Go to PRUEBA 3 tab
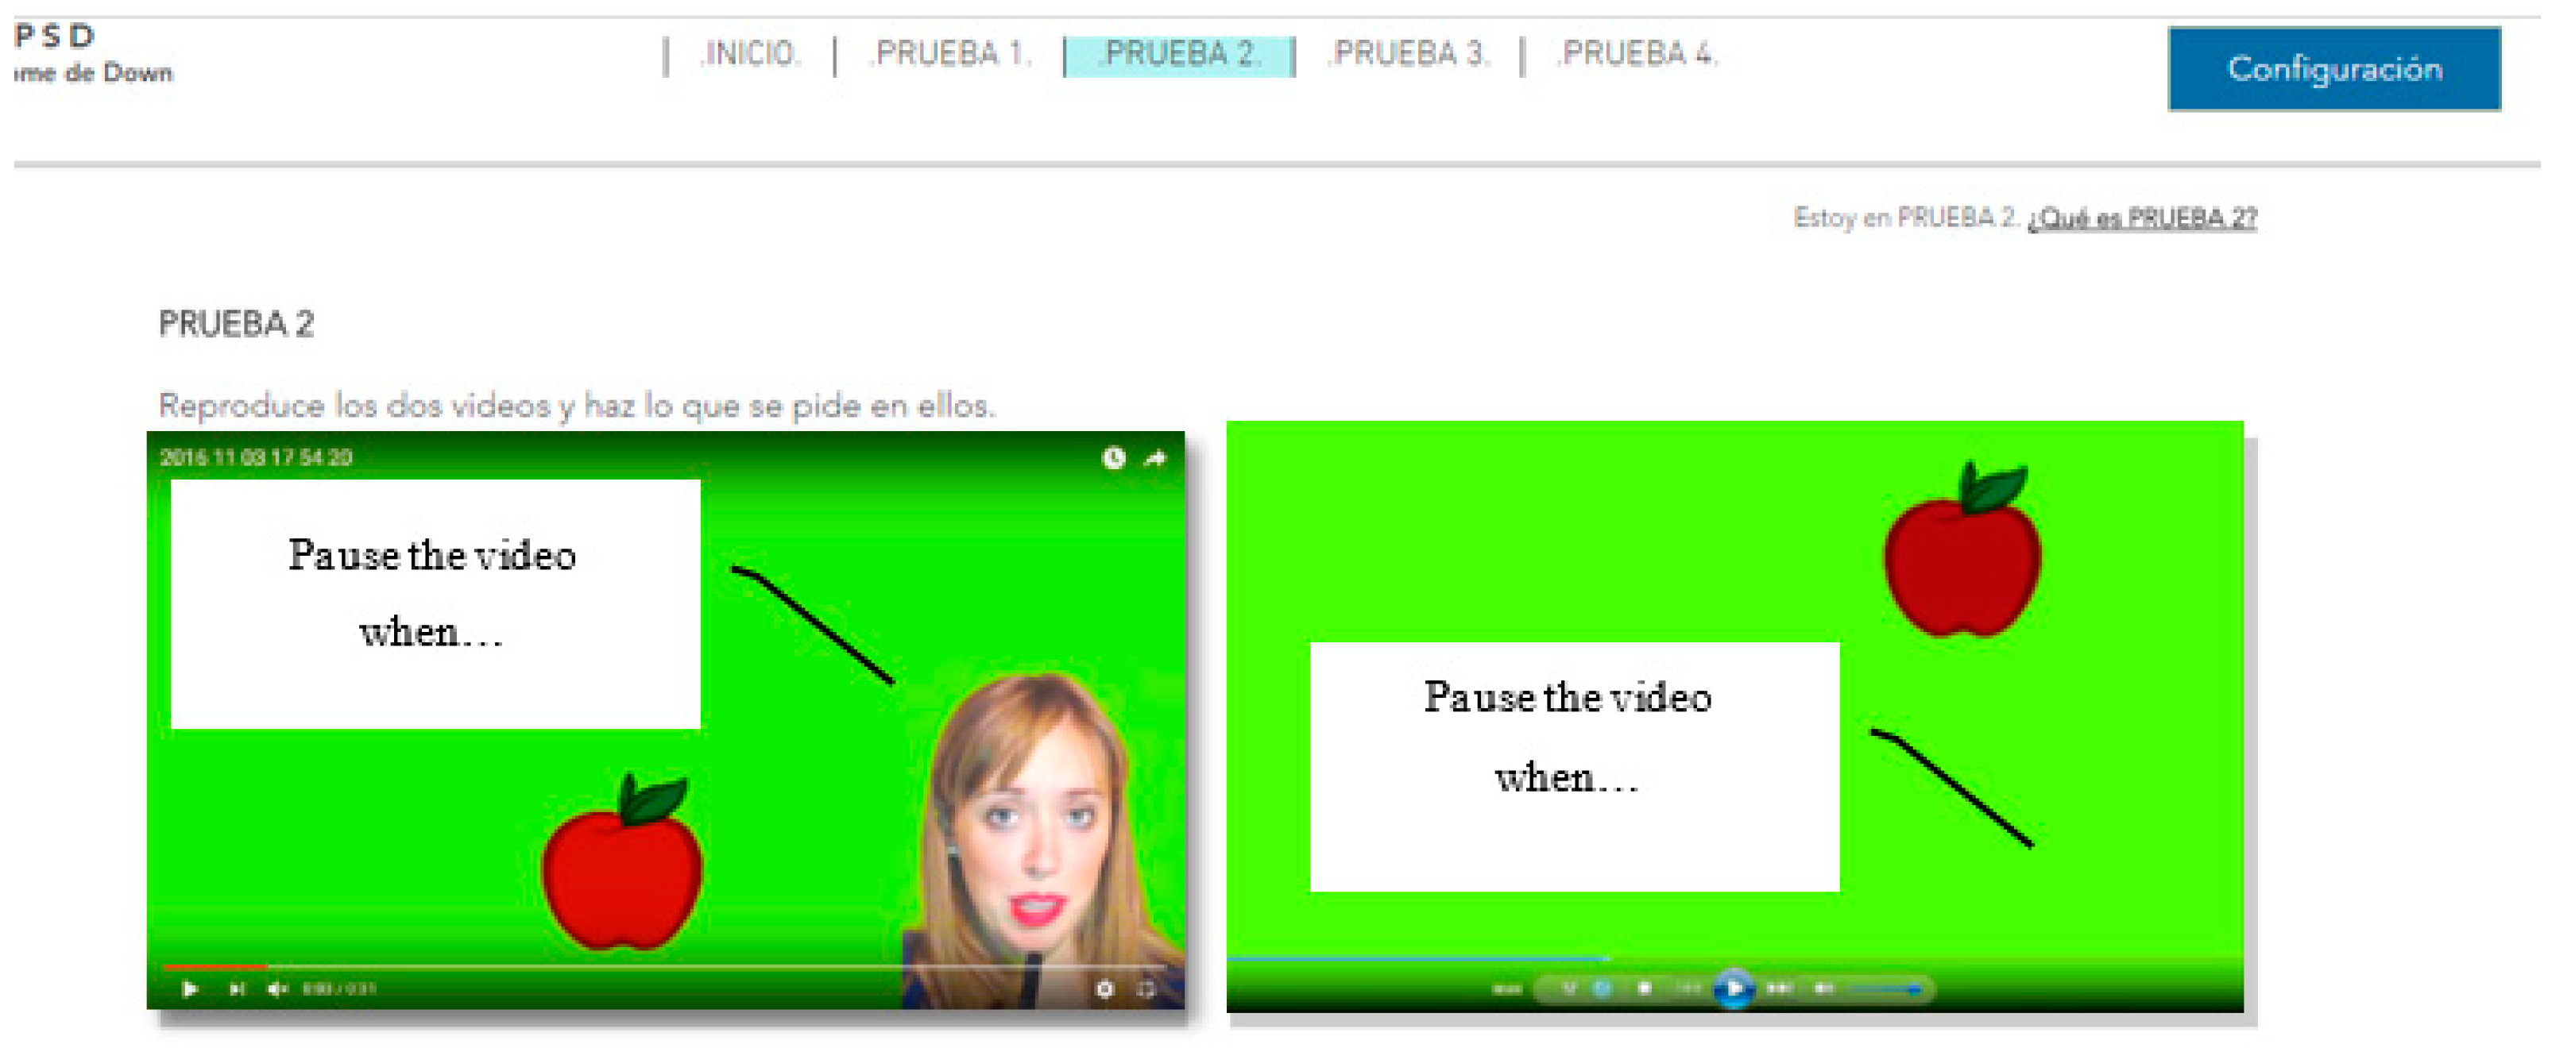This screenshot has height=1048, width=2575. tap(1409, 53)
